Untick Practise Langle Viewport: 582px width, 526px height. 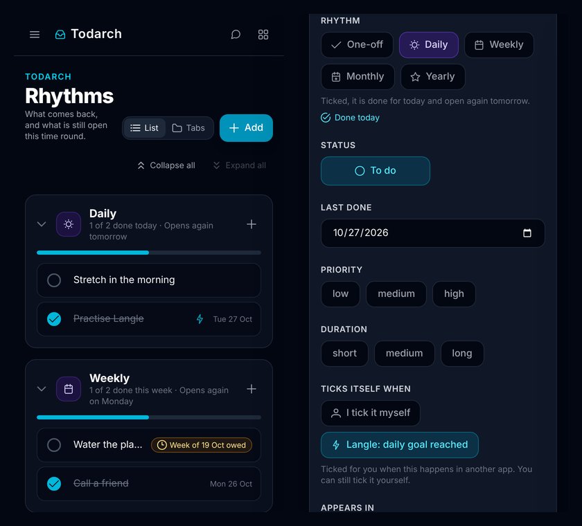click(x=54, y=319)
